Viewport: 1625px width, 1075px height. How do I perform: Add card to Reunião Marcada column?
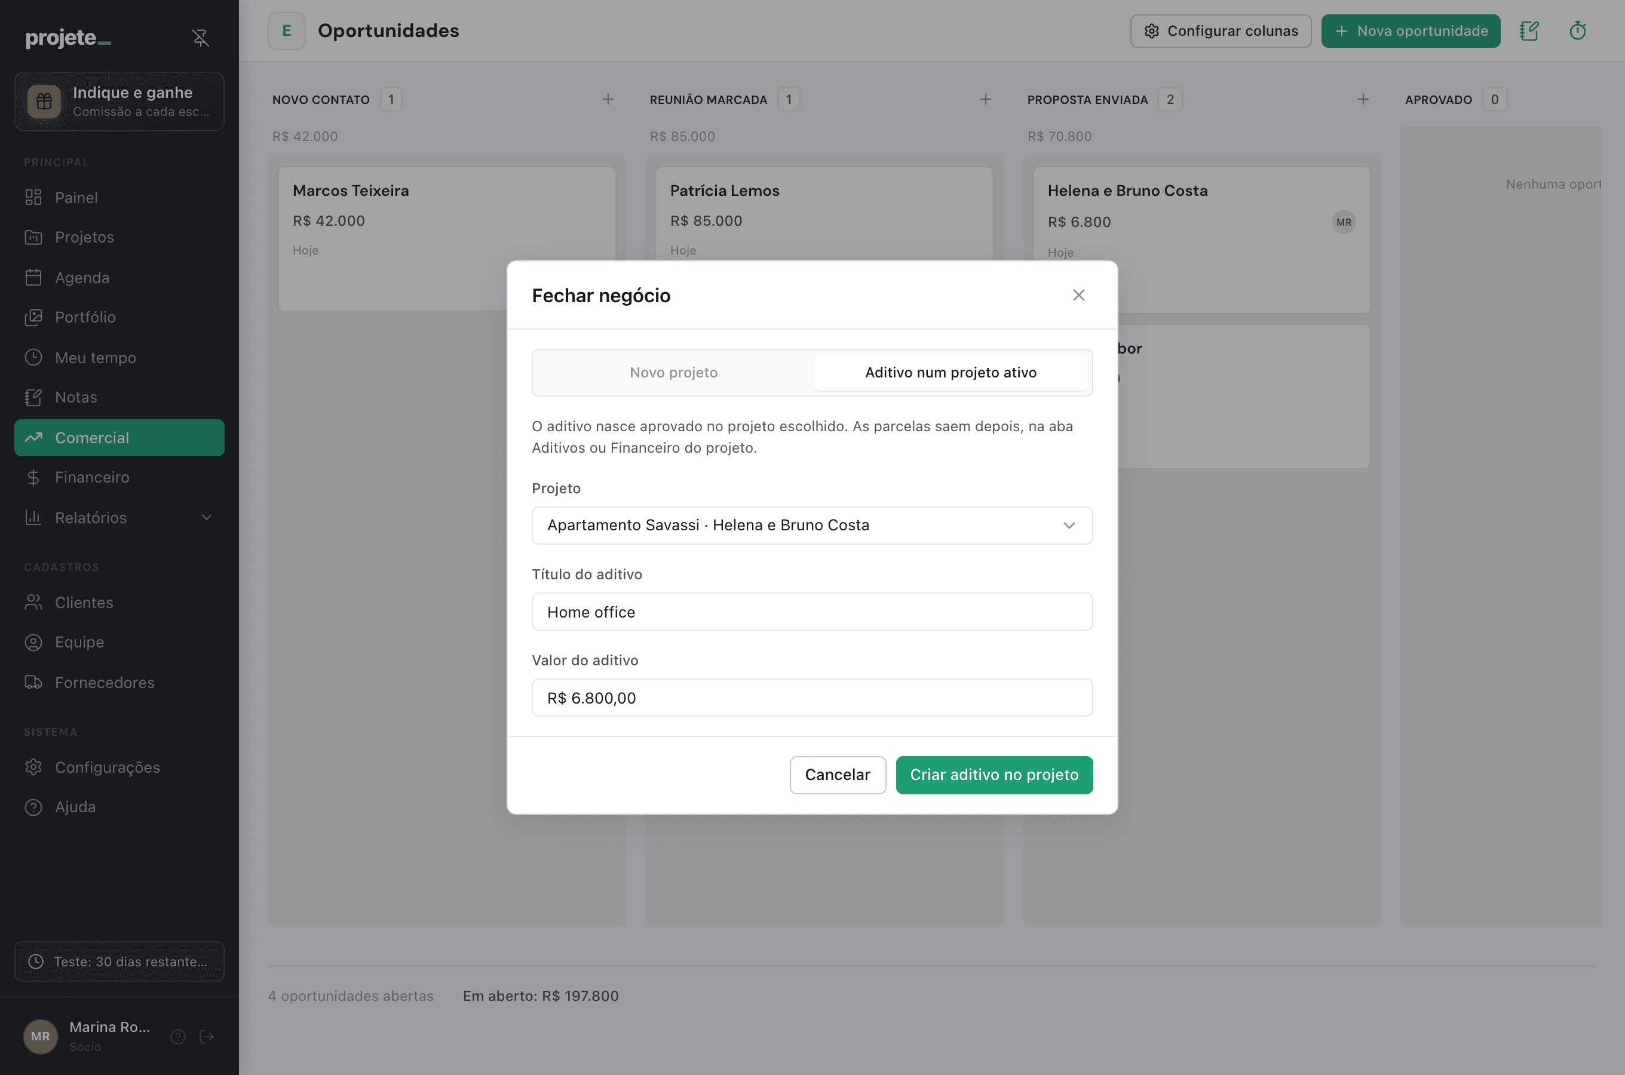point(985,99)
